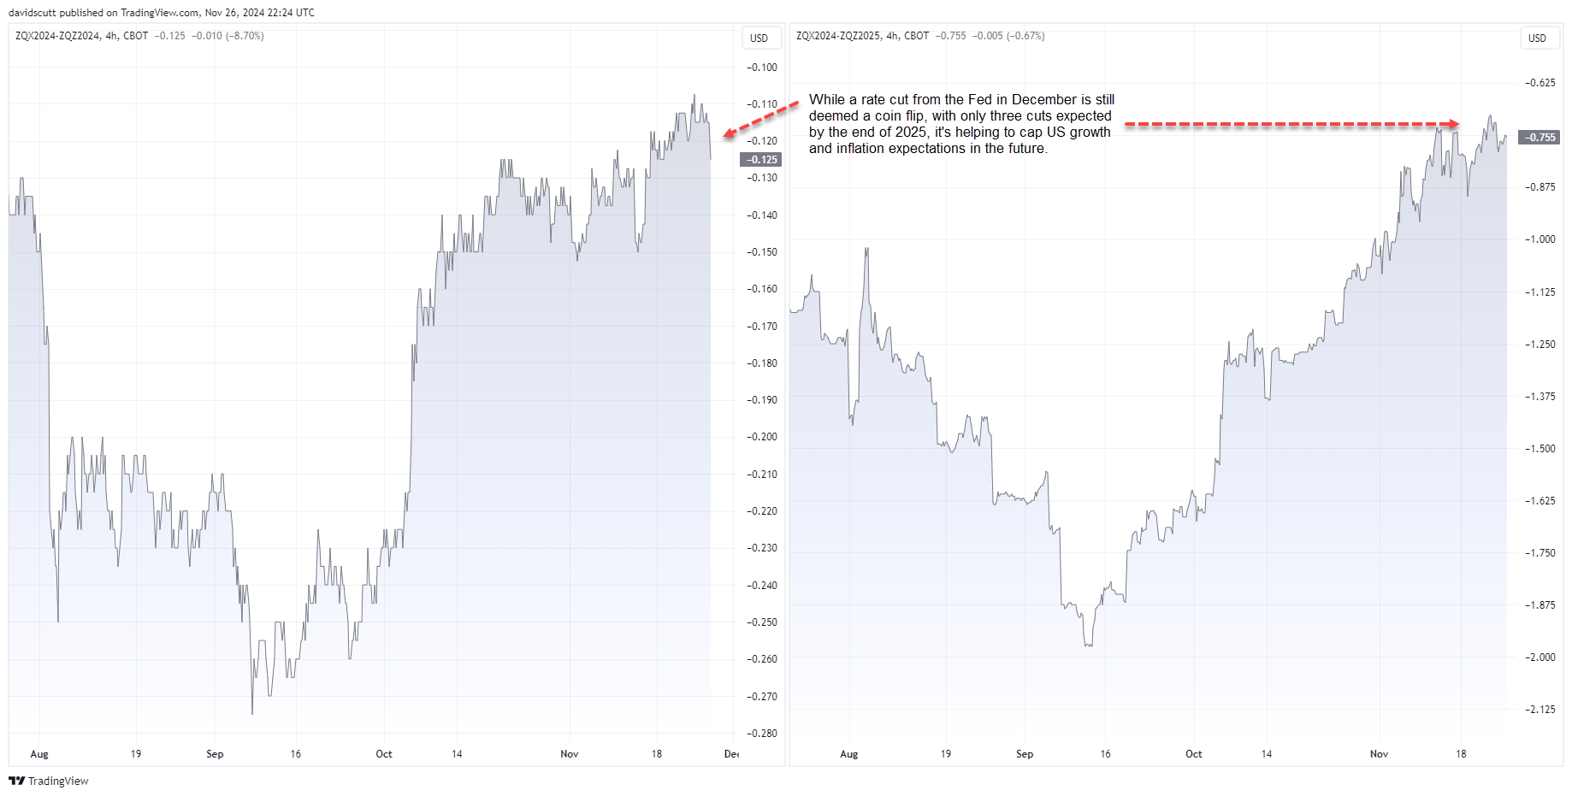Click the davidscutt publication header text
The image size is (1572, 796).
point(162,13)
